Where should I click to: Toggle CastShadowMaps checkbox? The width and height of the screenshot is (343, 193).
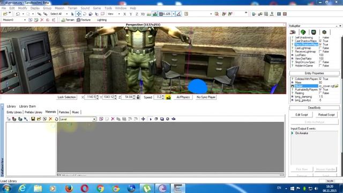tap(320, 41)
